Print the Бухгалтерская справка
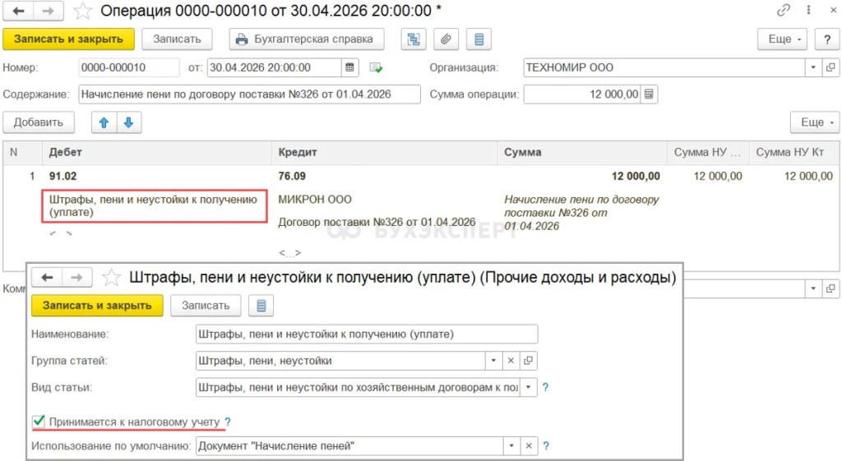Image resolution: width=842 pixels, height=461 pixels. (x=307, y=39)
